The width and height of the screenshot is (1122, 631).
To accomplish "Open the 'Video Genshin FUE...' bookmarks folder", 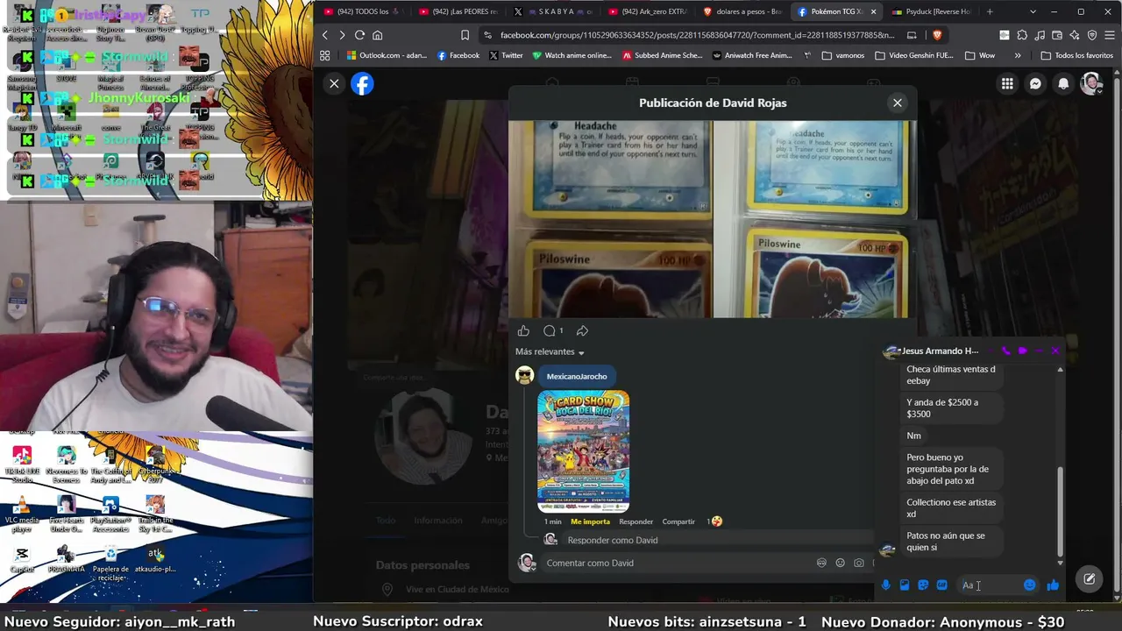I will [913, 55].
